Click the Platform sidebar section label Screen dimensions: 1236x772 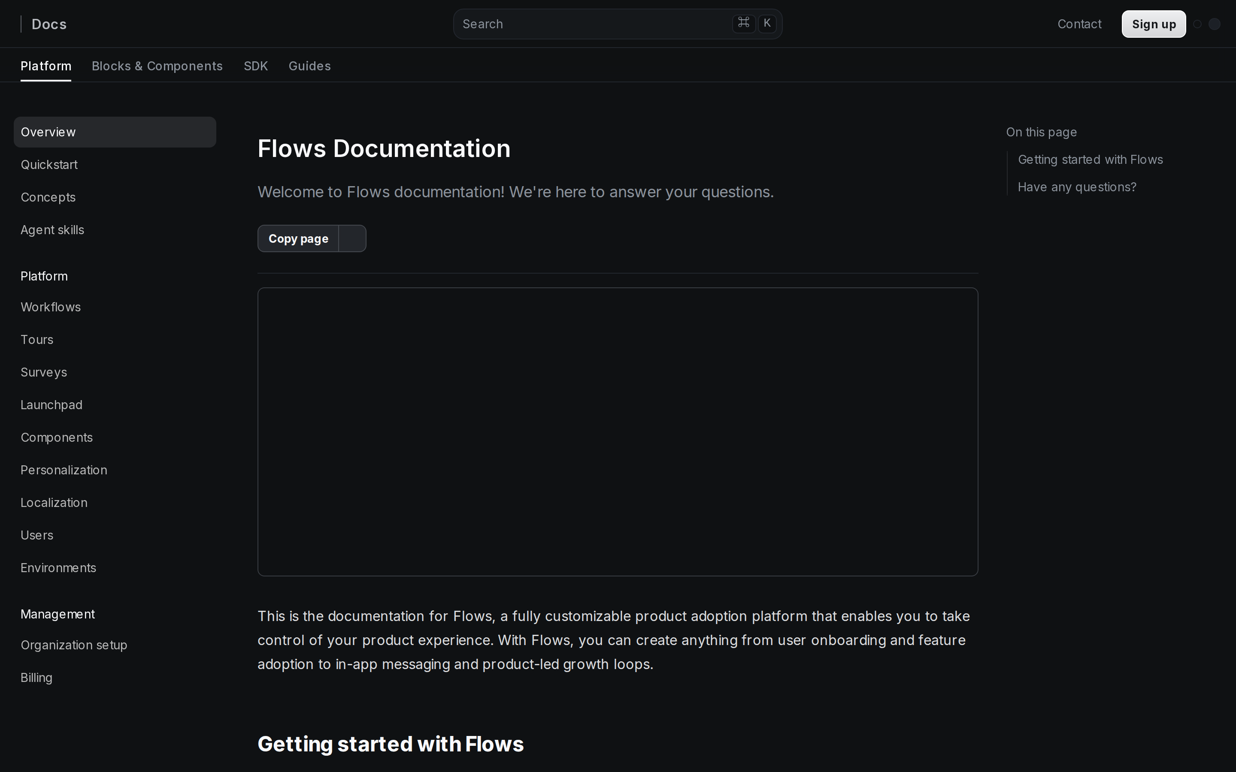44,276
